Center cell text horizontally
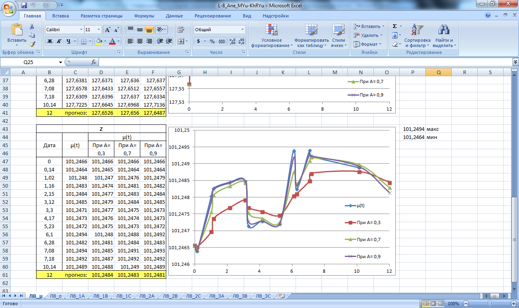519x308 pixels. 139,41
